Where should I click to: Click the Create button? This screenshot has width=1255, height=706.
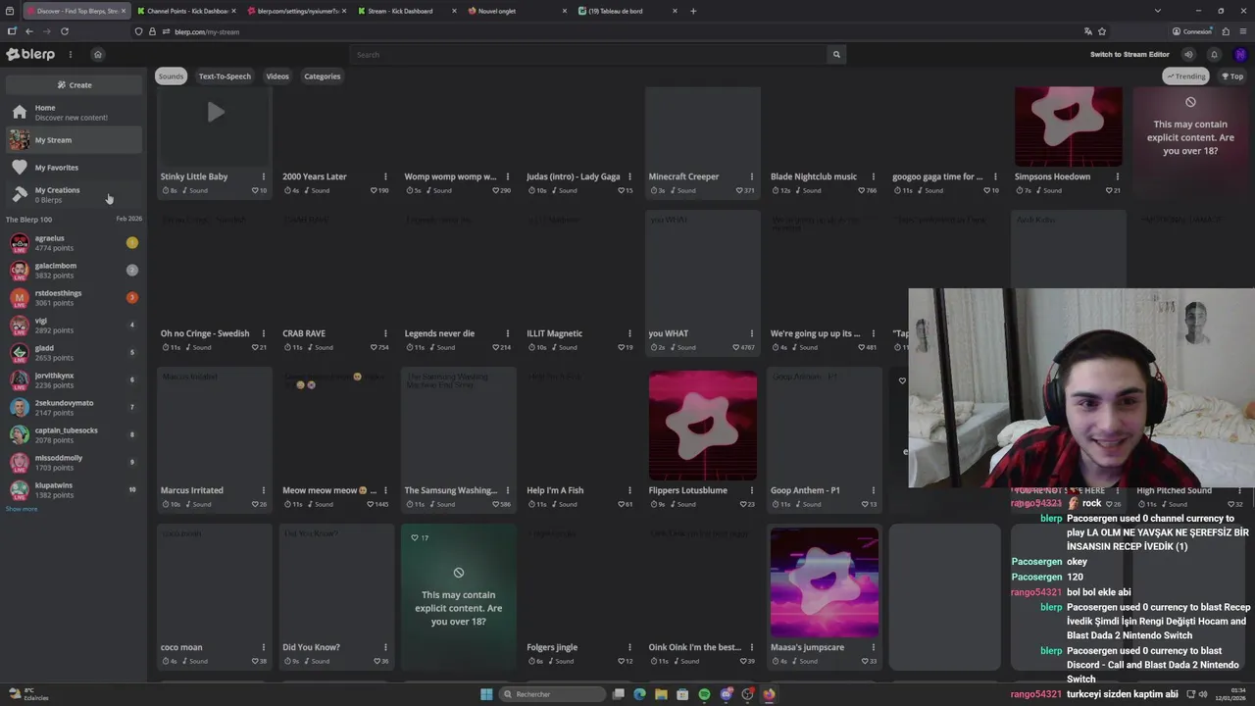(x=75, y=85)
